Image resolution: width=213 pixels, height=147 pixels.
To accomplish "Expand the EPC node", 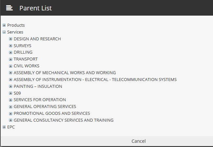I will coord(4,127).
